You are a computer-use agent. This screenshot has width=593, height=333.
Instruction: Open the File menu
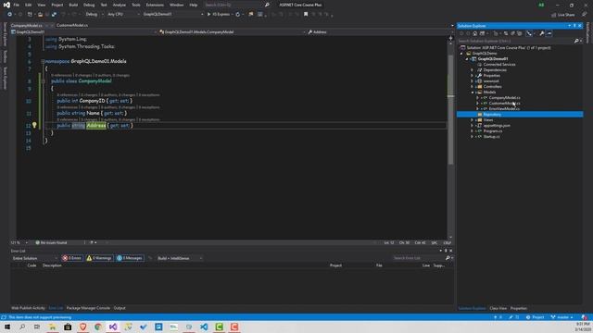[x=17, y=5]
